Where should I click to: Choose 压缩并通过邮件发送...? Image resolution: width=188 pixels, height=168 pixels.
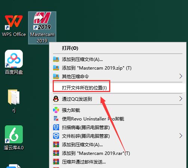tap(118, 162)
